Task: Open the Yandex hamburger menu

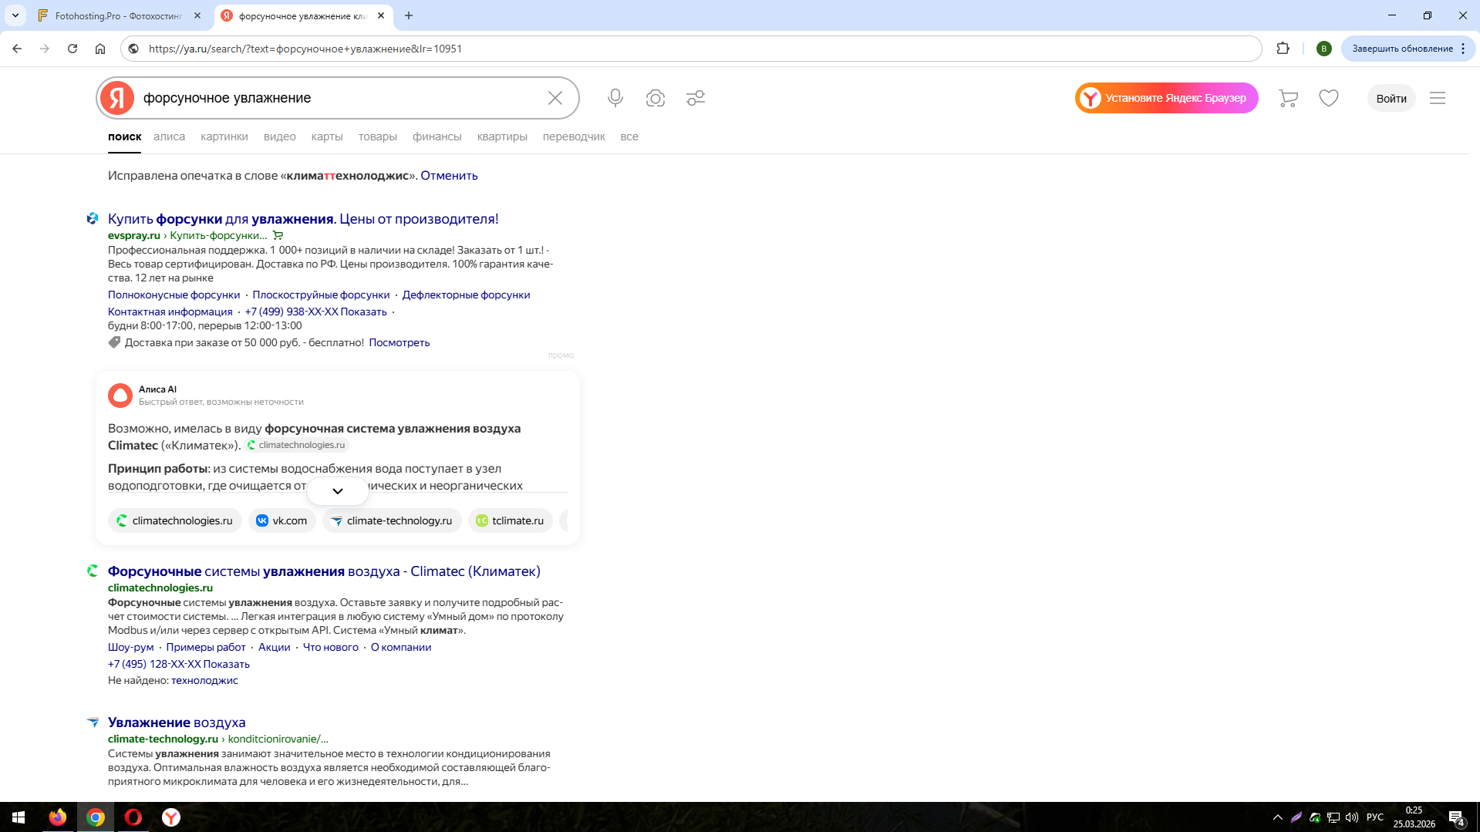Action: (1438, 98)
